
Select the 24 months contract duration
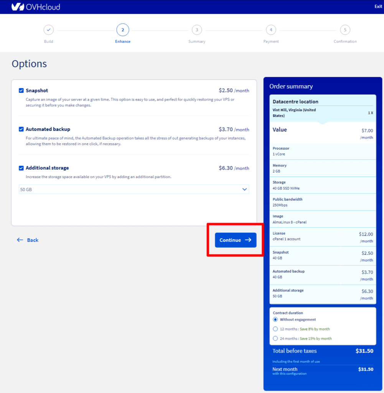[x=275, y=339]
